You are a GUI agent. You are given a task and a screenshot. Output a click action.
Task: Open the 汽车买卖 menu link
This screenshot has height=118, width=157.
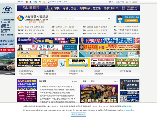click(121, 27)
